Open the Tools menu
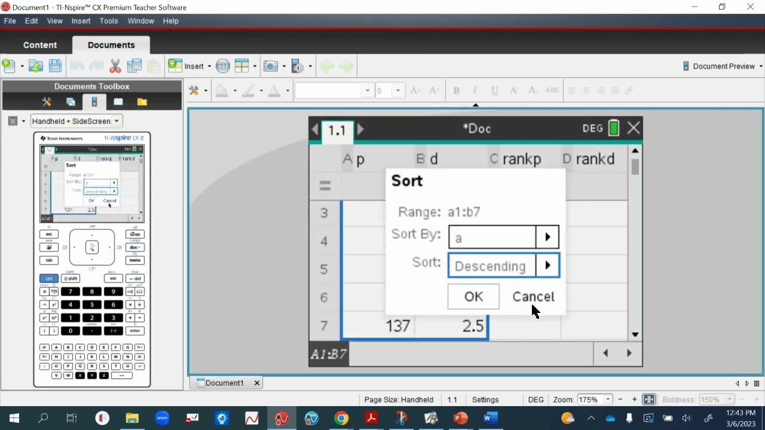The height and width of the screenshot is (430, 765). coord(109,21)
